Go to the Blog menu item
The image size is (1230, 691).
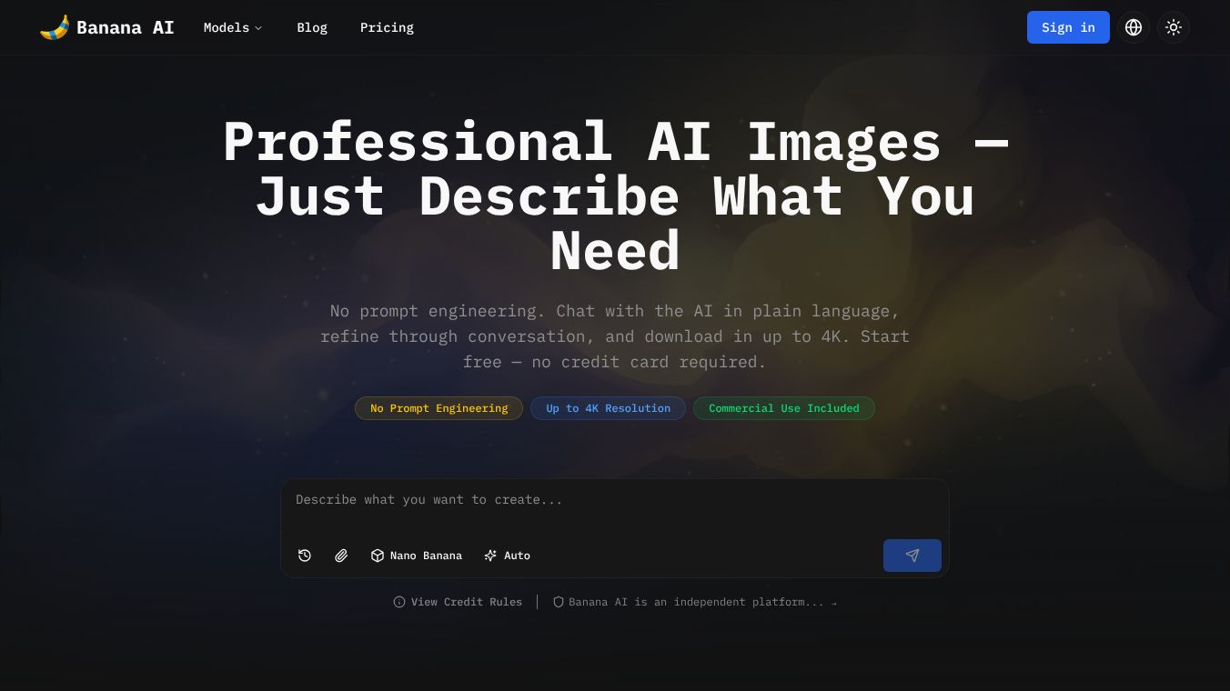312,27
